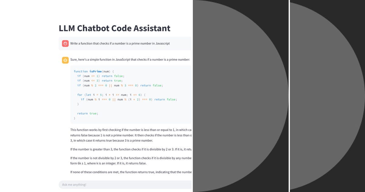Select the closing brace of the isPrime function
Image resolution: width=365 pixels, height=192 pixels.
pos(74,118)
